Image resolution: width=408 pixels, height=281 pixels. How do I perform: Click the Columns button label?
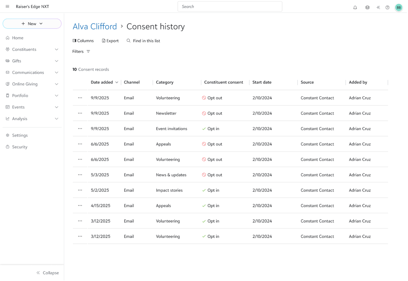86,41
